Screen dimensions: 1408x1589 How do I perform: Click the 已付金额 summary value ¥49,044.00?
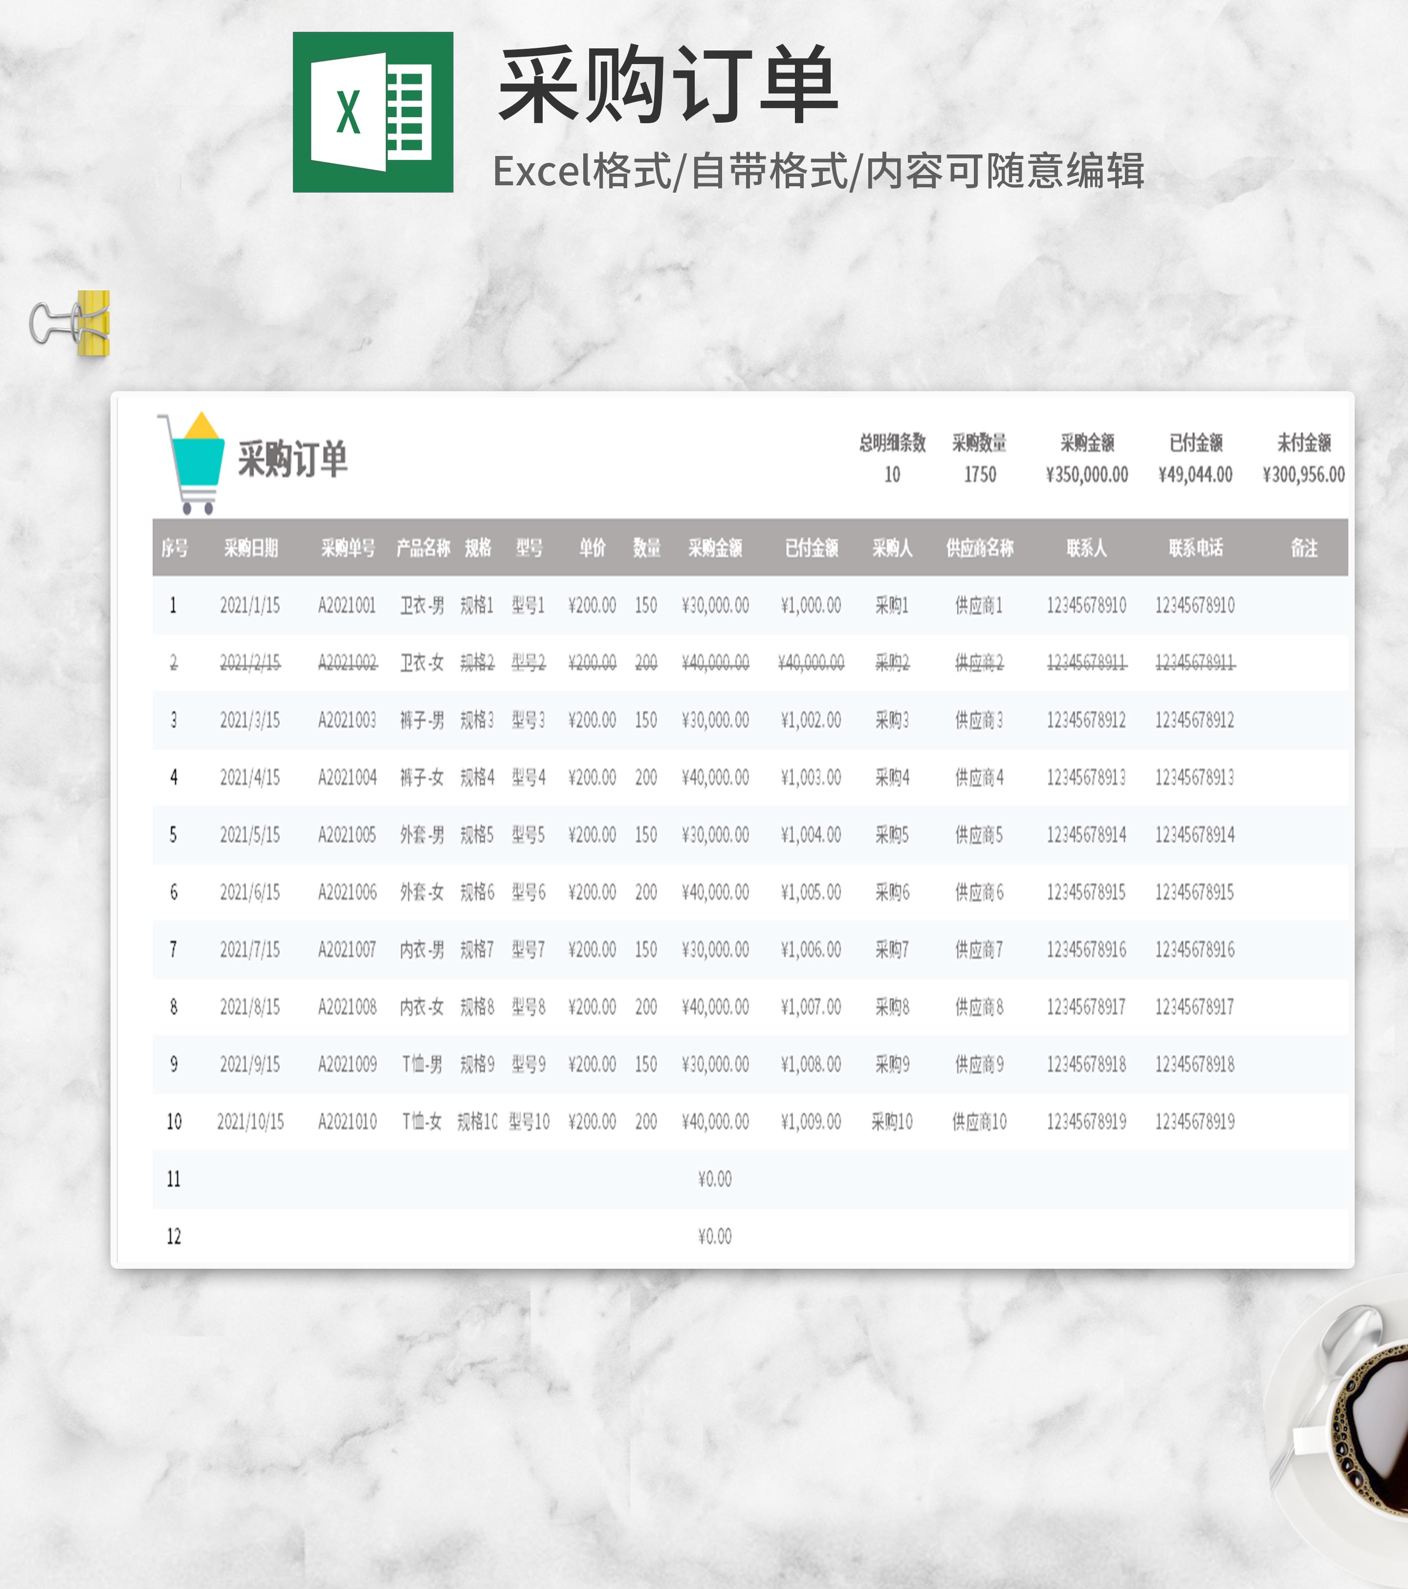pyautogui.click(x=1195, y=474)
